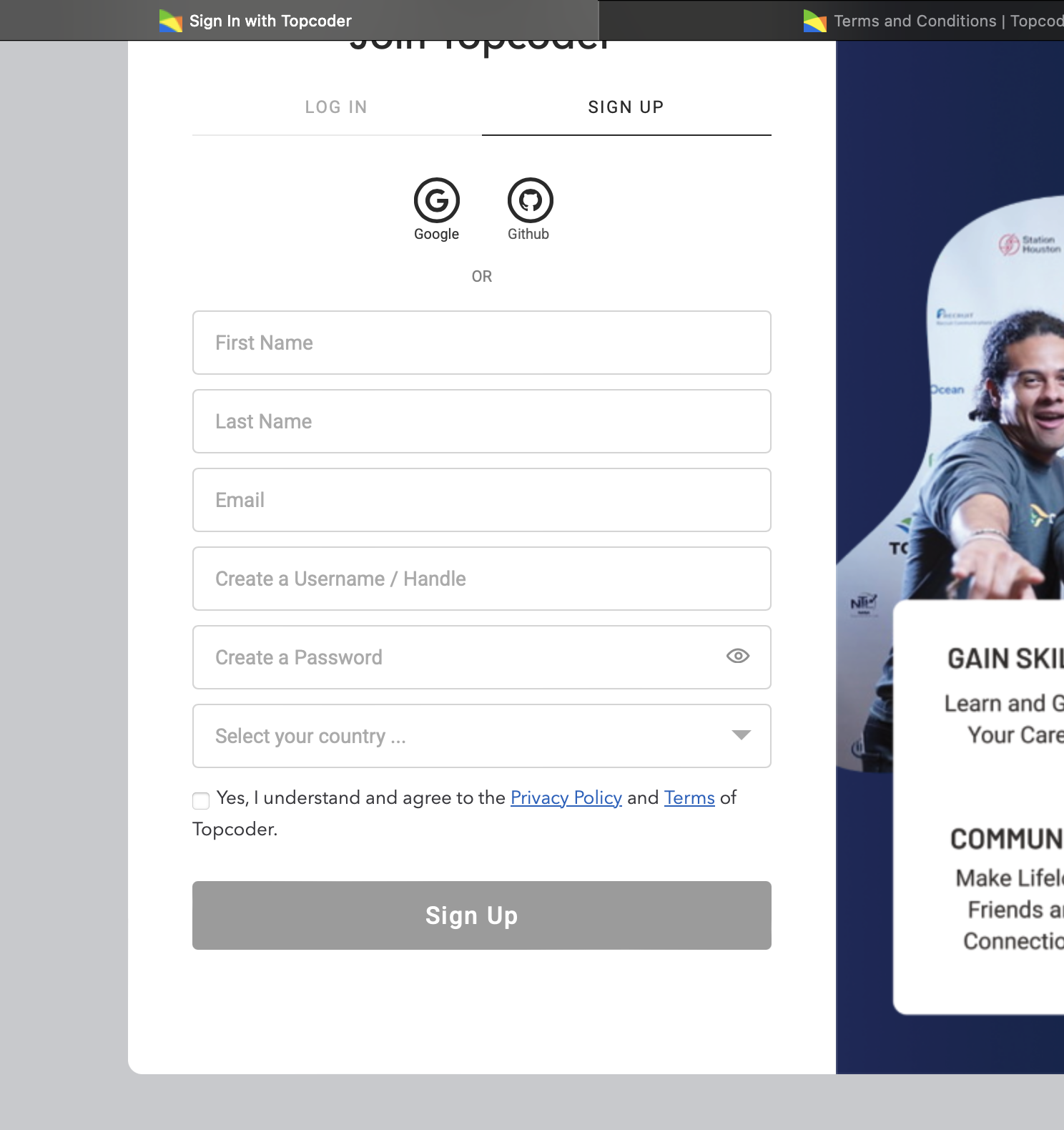The image size is (1064, 1130).
Task: Focus the Last Name field
Action: 482,421
